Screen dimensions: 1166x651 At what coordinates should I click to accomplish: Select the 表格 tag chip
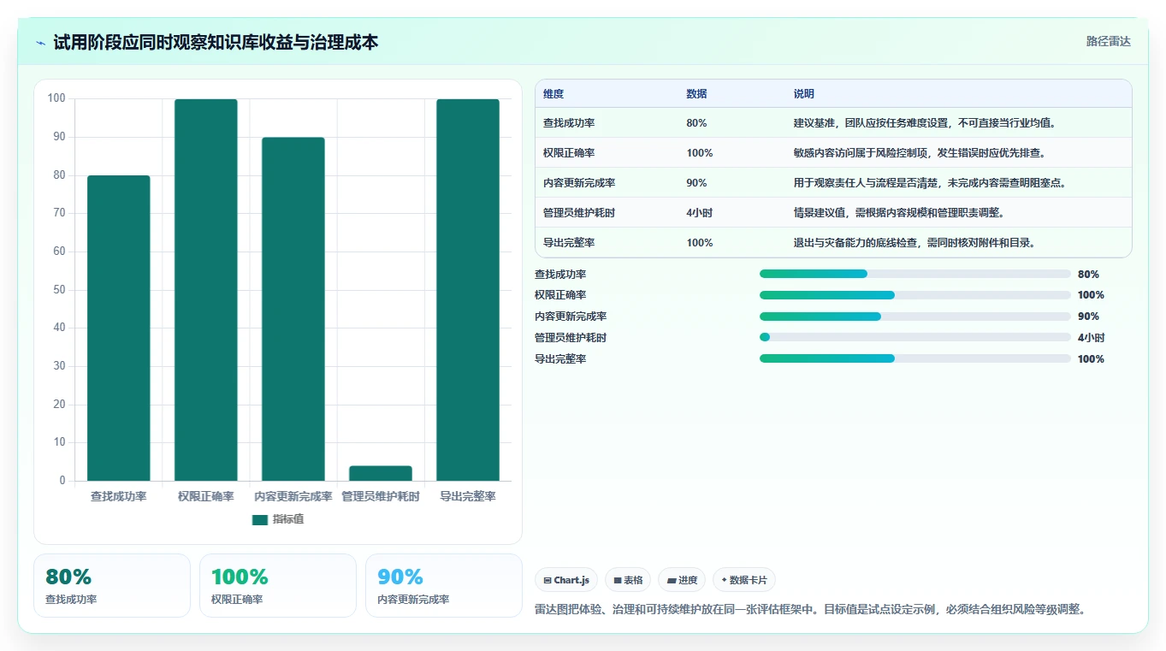[628, 580]
